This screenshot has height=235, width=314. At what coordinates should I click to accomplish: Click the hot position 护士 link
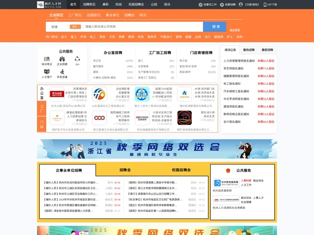(230, 37)
